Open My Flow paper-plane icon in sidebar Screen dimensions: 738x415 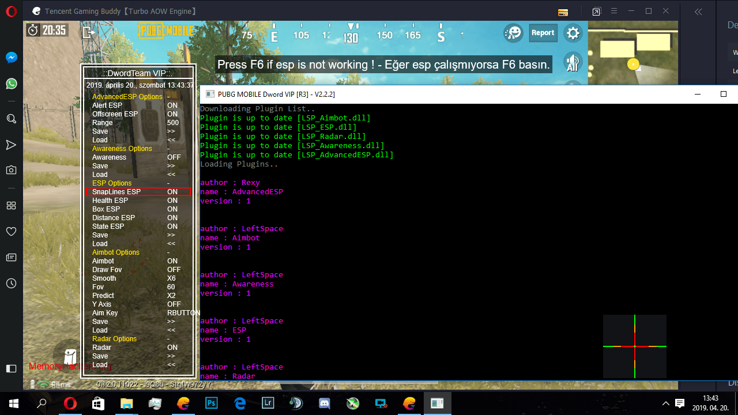click(x=11, y=145)
